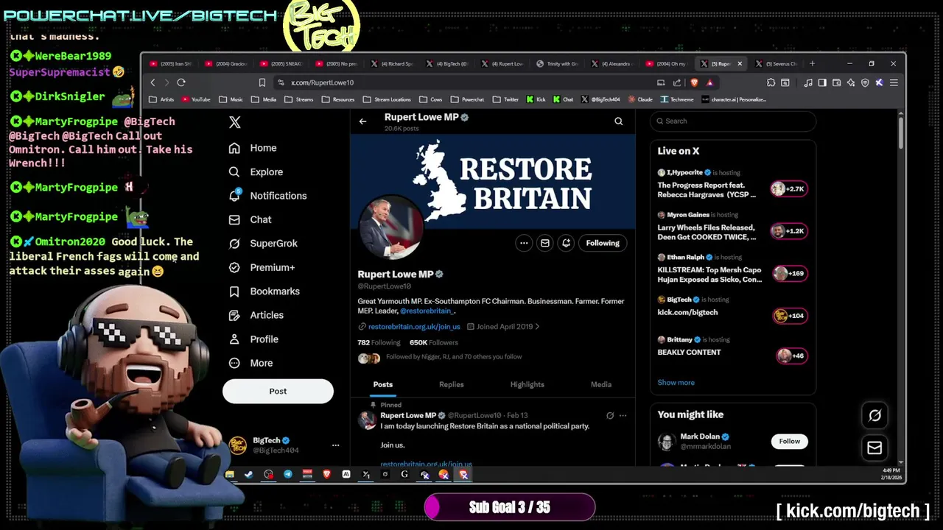The height and width of the screenshot is (530, 943).
Task: Open Home in the X sidebar
Action: point(253,148)
